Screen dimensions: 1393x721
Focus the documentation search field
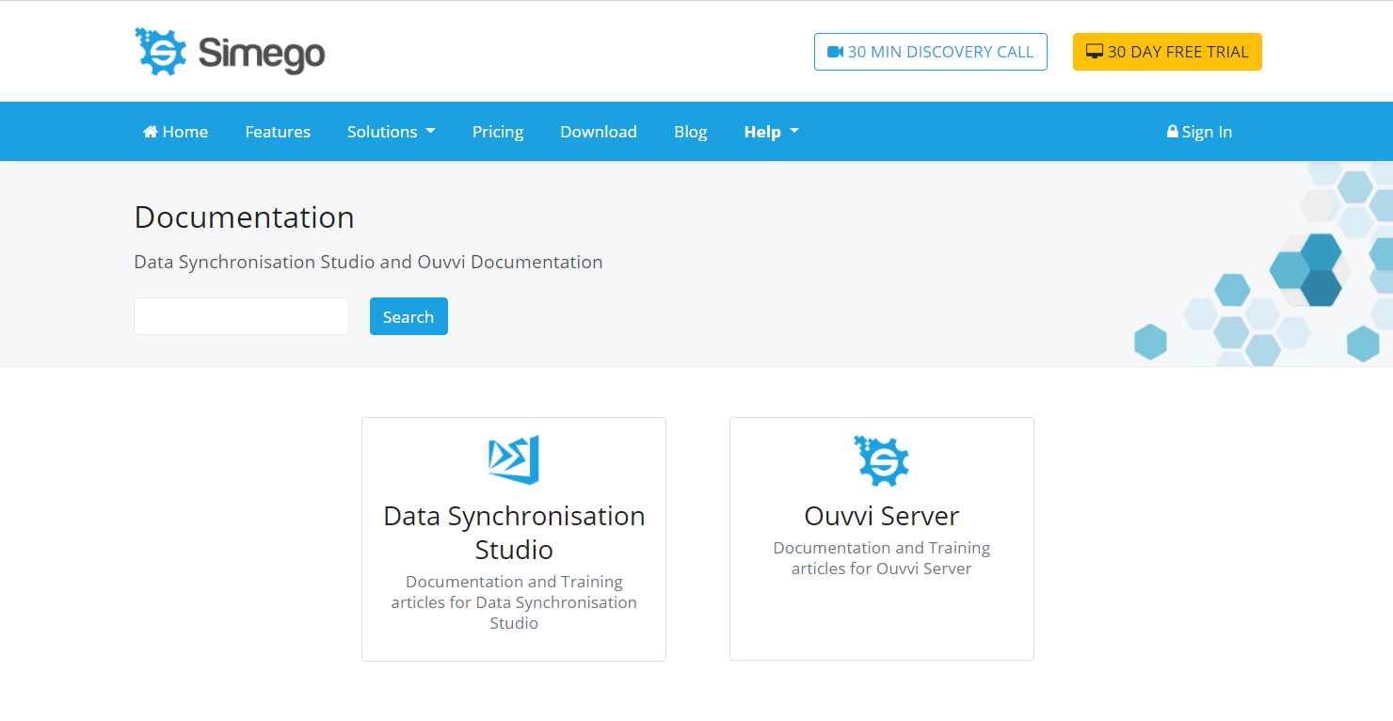pyautogui.click(x=241, y=316)
